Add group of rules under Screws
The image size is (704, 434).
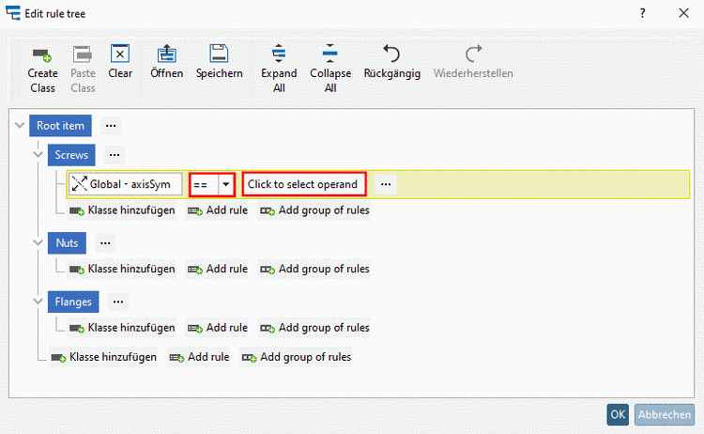click(314, 210)
